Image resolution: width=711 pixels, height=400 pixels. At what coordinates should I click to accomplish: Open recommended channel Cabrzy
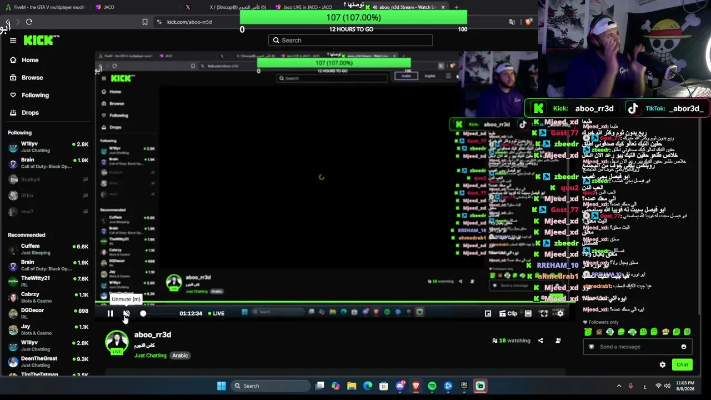[48, 297]
